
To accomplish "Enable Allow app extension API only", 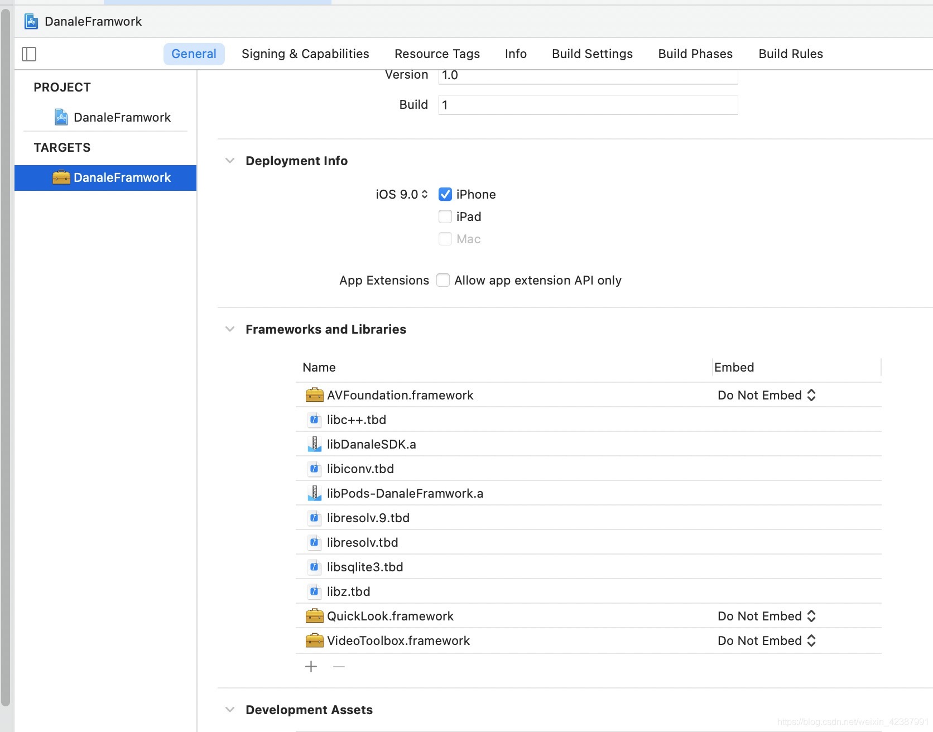I will point(443,280).
